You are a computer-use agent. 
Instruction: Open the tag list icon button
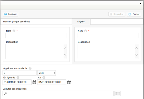point(118,93)
